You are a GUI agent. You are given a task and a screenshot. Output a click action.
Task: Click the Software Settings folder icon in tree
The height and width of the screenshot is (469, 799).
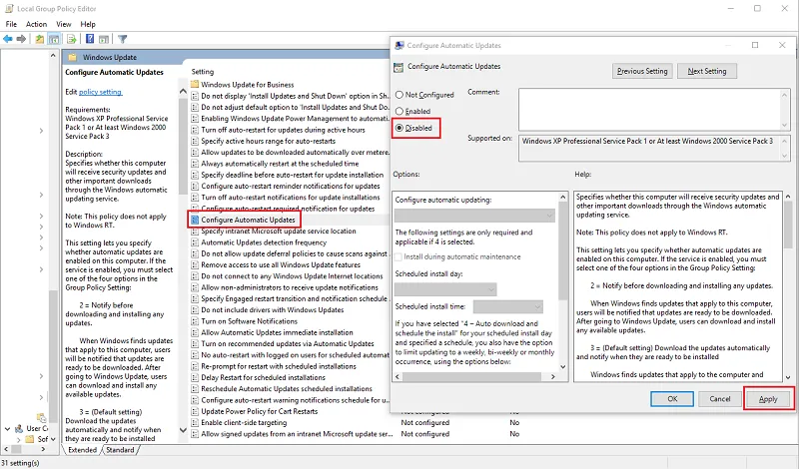click(x=30, y=439)
